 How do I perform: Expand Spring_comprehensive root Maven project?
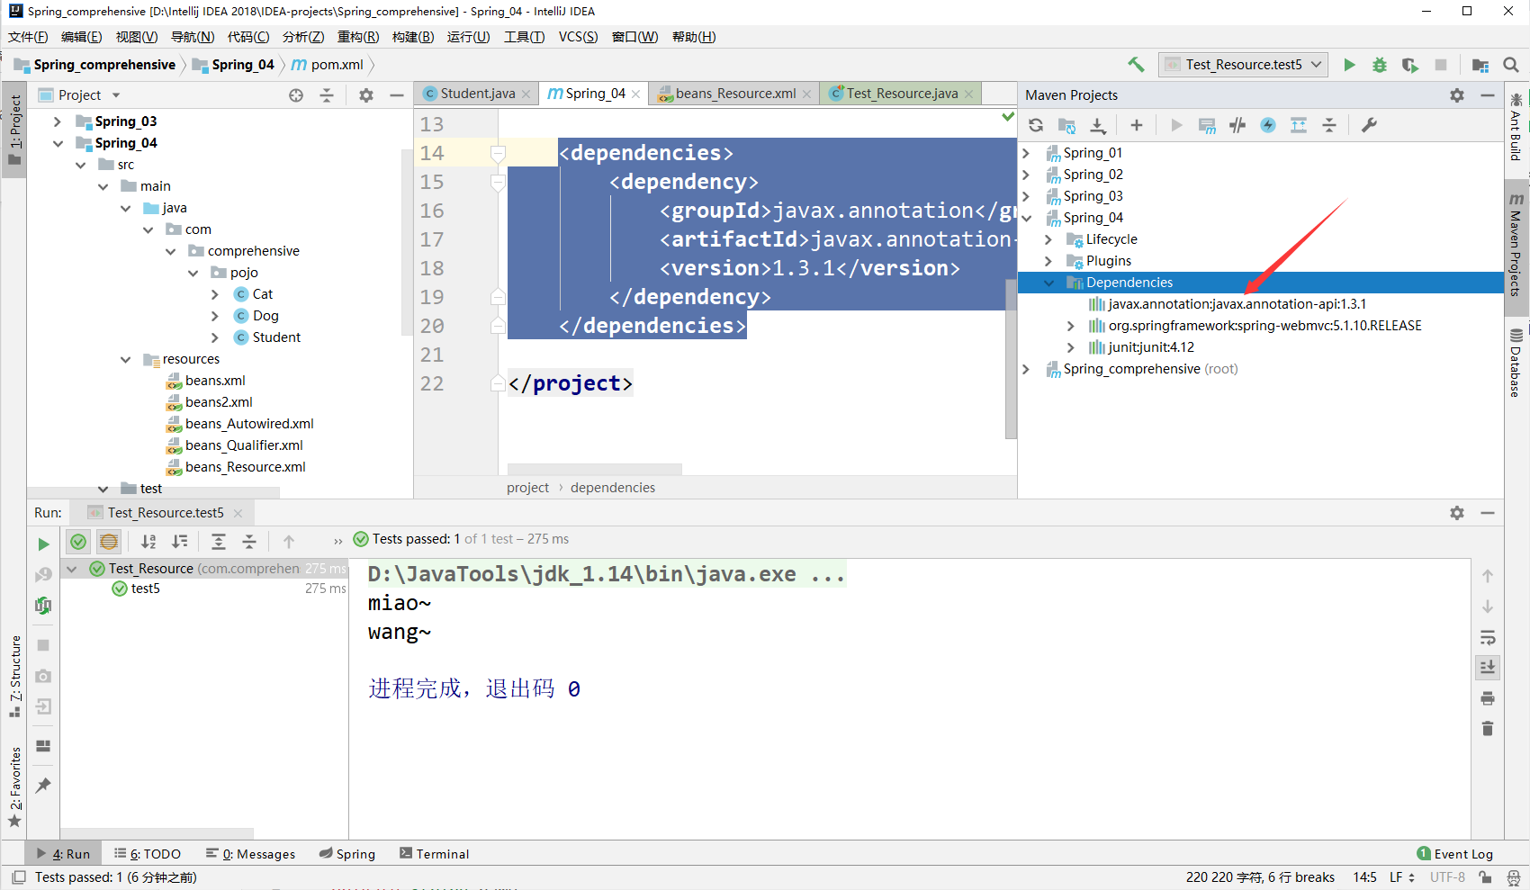(1026, 369)
